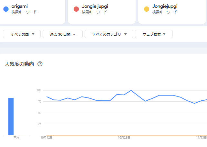207x147 pixels.
Task: Click the yellow Jongiejupgi color dot
Action: coord(147,9)
